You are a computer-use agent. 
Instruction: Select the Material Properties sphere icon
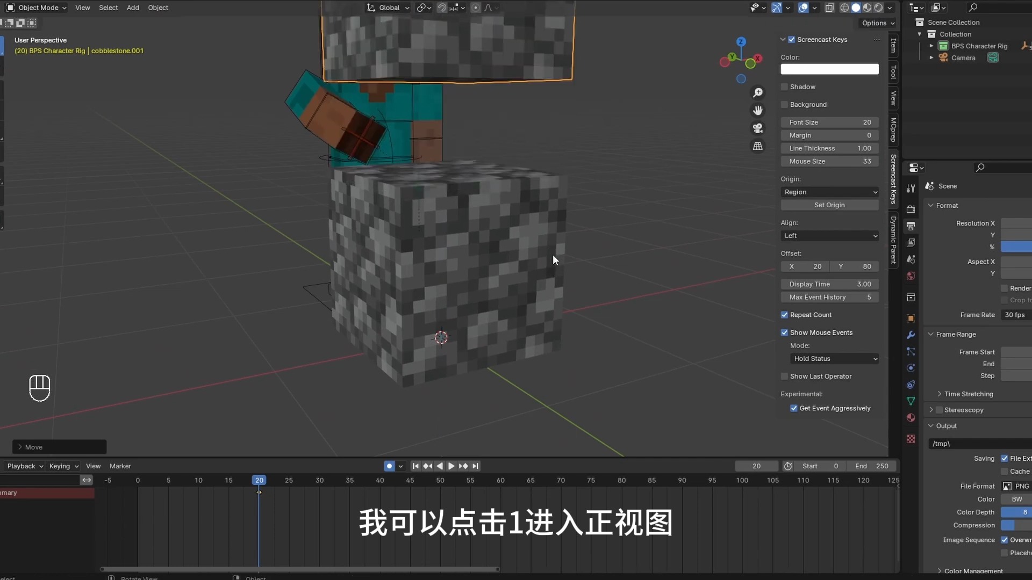[911, 417]
